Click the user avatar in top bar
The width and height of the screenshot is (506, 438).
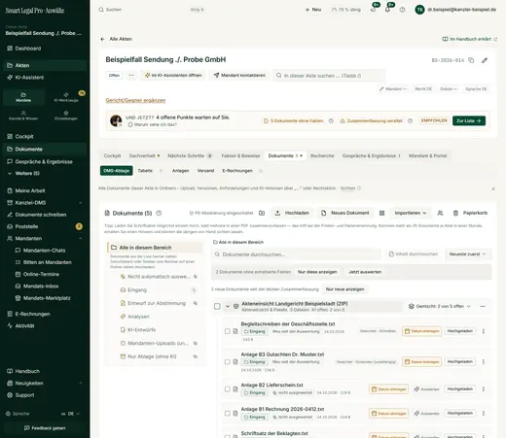pyautogui.click(x=419, y=10)
